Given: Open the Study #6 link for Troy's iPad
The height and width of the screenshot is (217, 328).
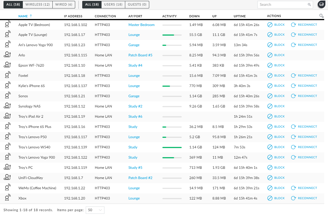Looking at the screenshot, I should 135,116.
